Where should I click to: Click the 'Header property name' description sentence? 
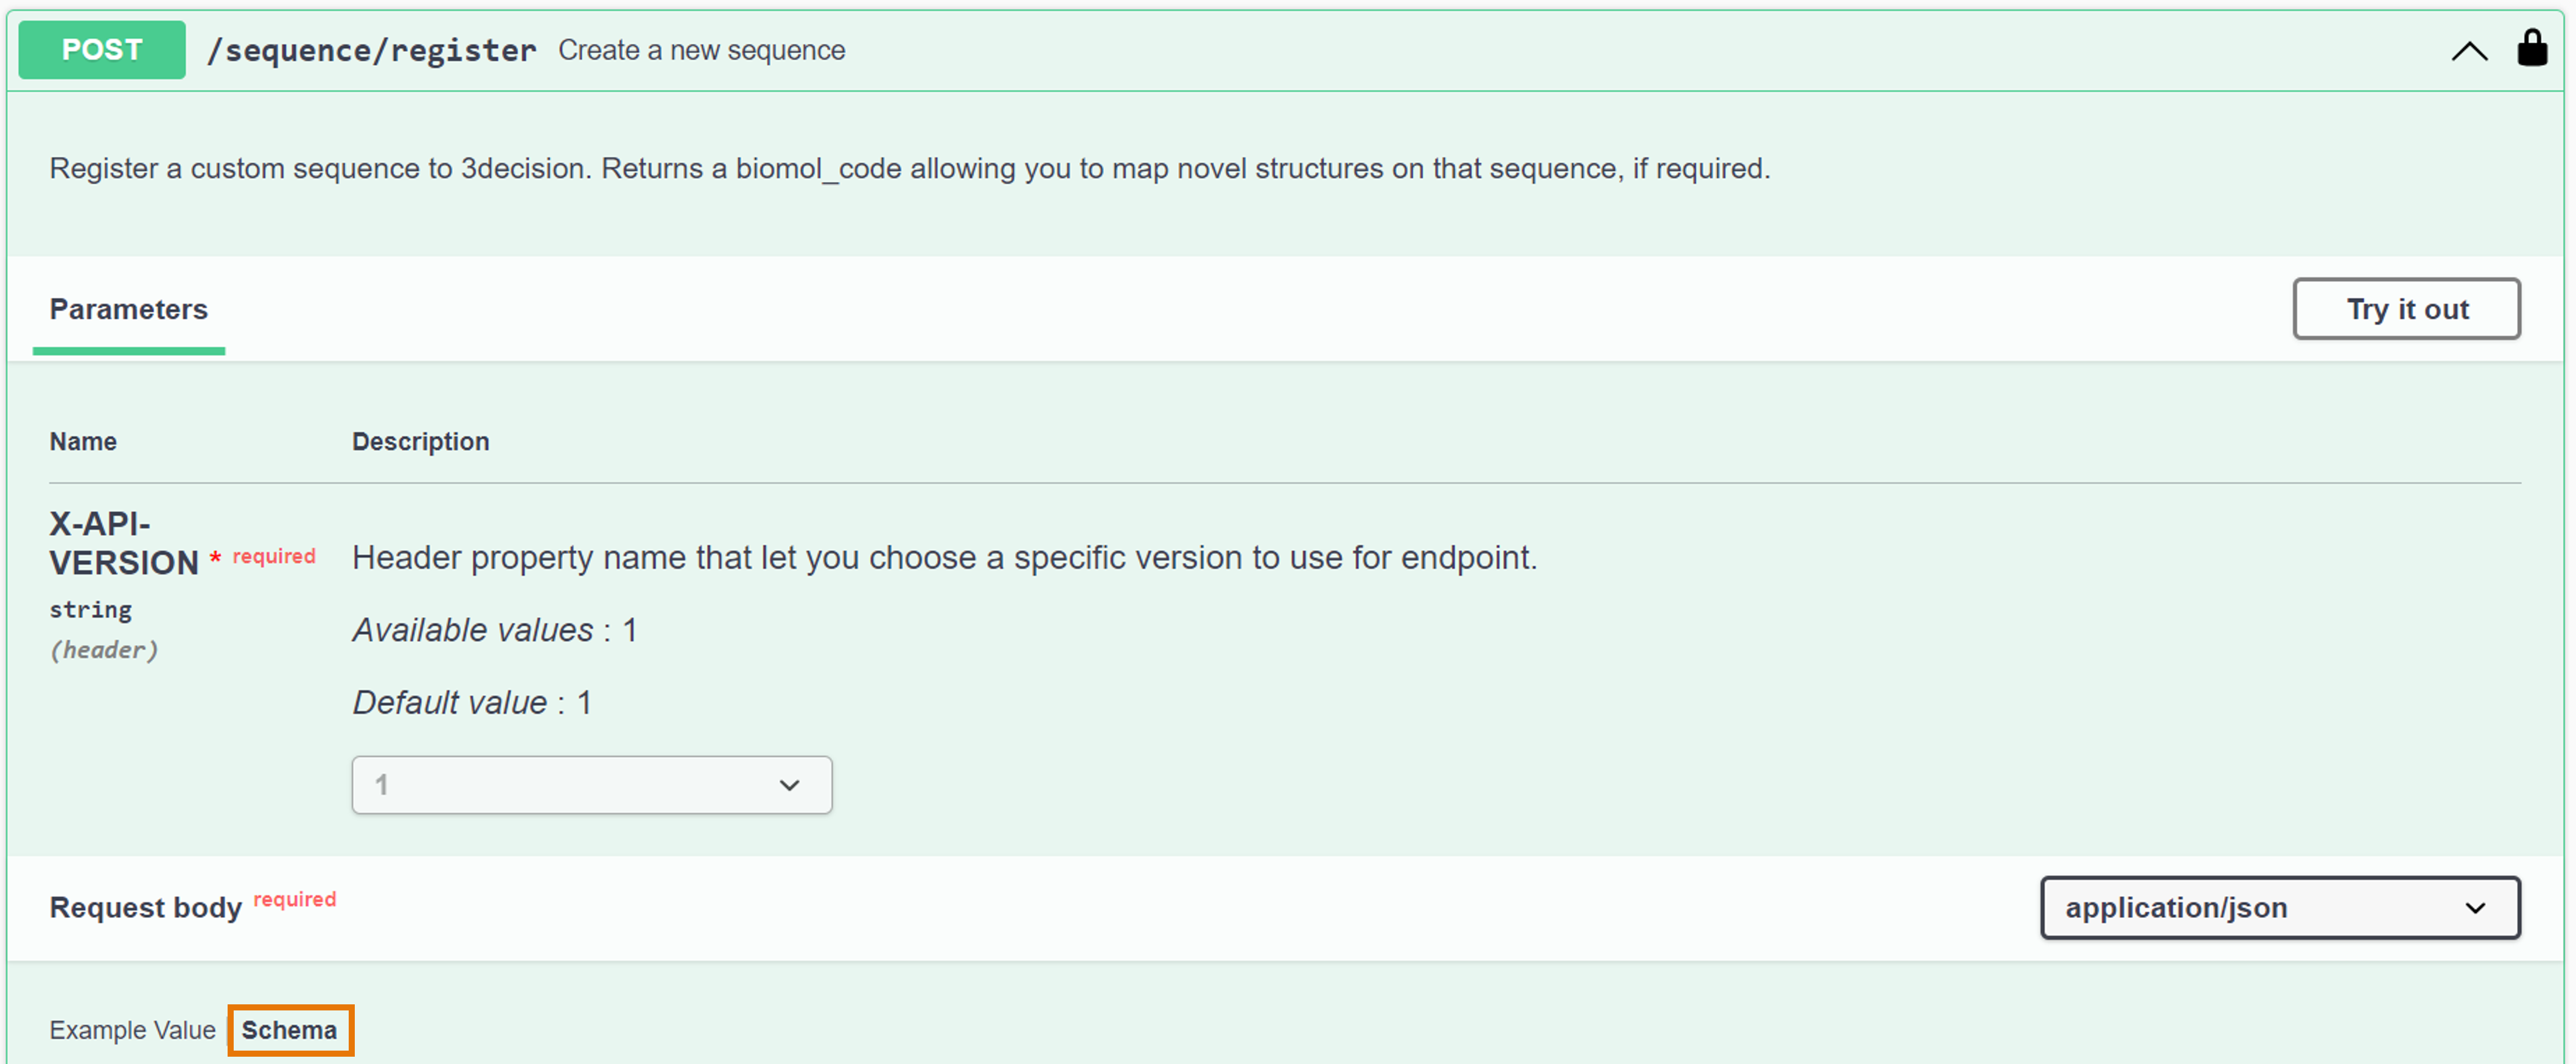(x=945, y=557)
